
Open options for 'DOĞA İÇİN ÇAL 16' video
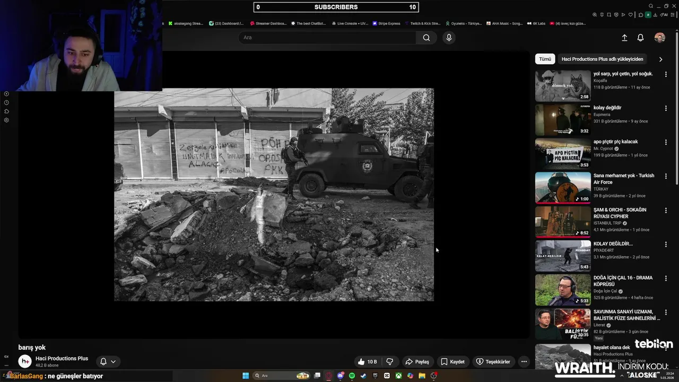666,279
